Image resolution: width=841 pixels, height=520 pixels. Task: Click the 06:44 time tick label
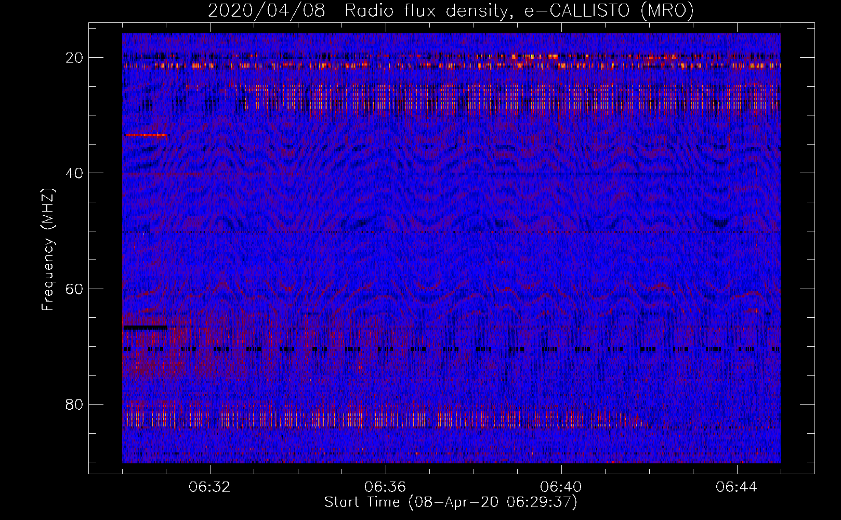click(737, 487)
